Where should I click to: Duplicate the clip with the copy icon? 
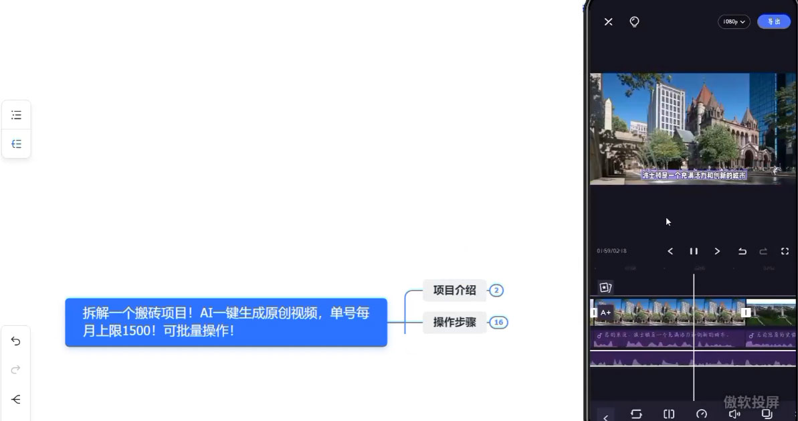tap(767, 414)
